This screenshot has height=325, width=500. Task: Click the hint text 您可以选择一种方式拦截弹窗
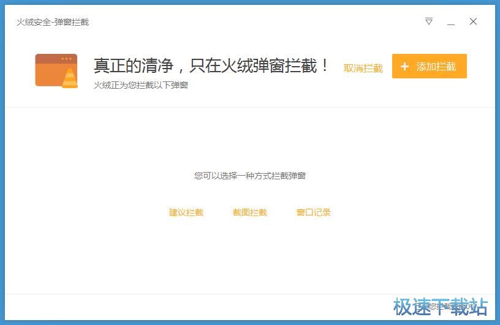tap(250, 176)
